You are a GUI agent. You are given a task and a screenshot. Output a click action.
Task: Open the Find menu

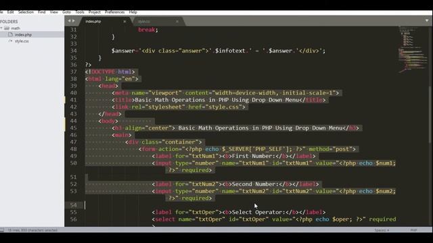42,12
